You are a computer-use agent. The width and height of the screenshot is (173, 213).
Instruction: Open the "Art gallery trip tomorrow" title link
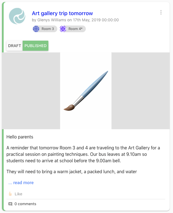pyautogui.click(x=62, y=13)
